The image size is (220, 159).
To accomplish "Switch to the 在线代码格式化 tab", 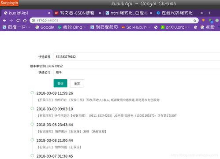I will tap(179, 13).
